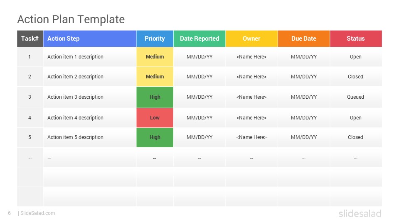Select the 'Date Reported' column header
Viewport: 399px width, 224px height.
199,39
